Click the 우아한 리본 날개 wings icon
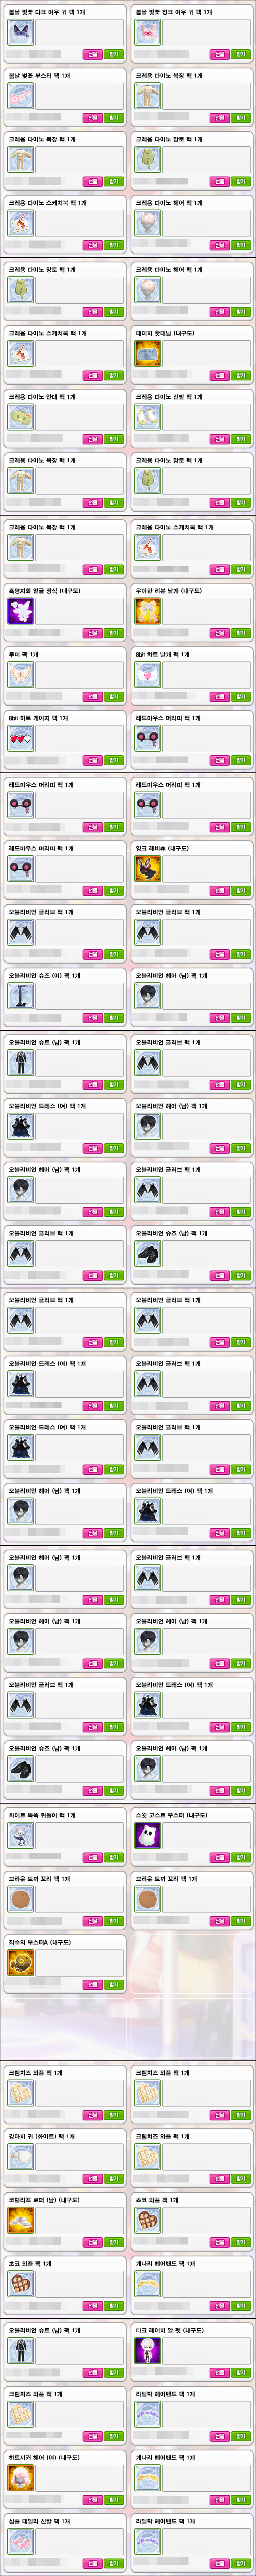Image resolution: width=256 pixels, height=2576 pixels. click(147, 611)
